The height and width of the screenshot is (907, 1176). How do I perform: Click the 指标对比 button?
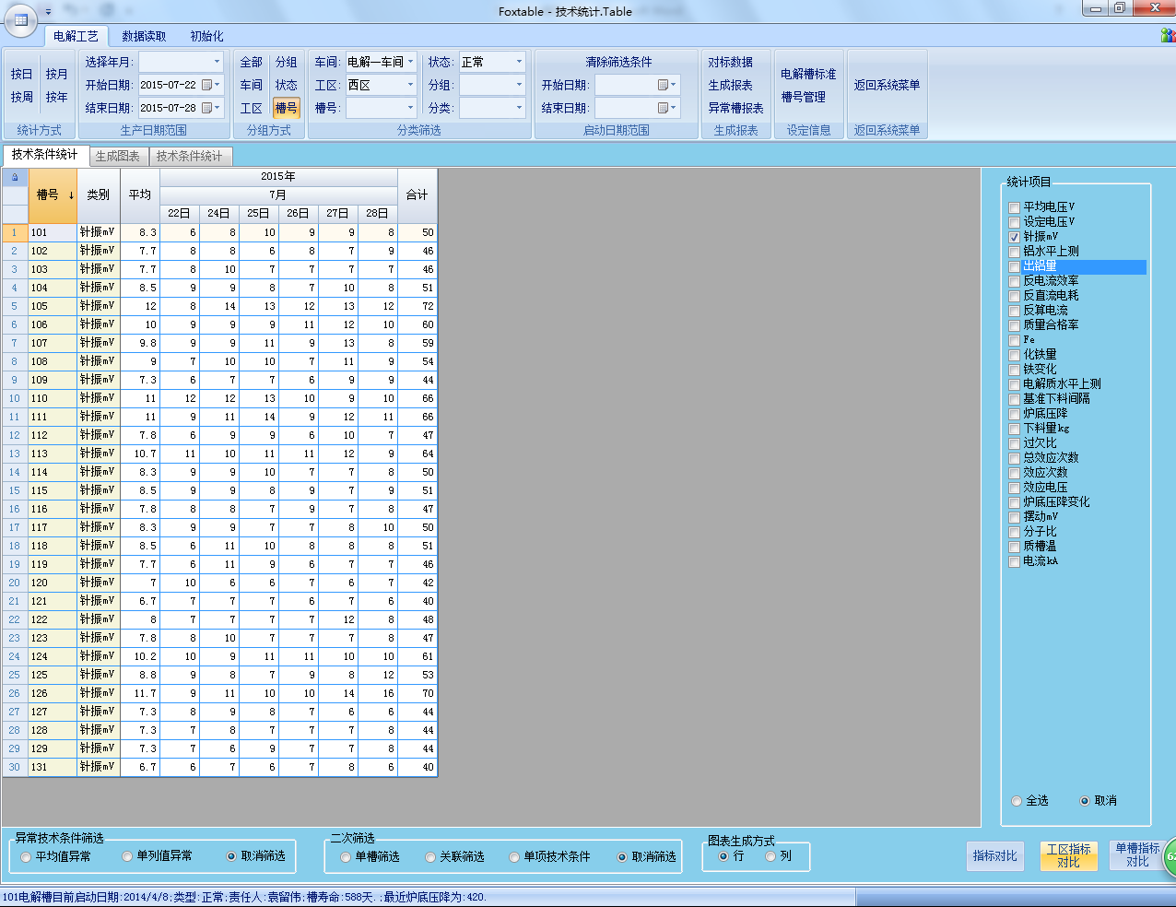[x=995, y=856]
